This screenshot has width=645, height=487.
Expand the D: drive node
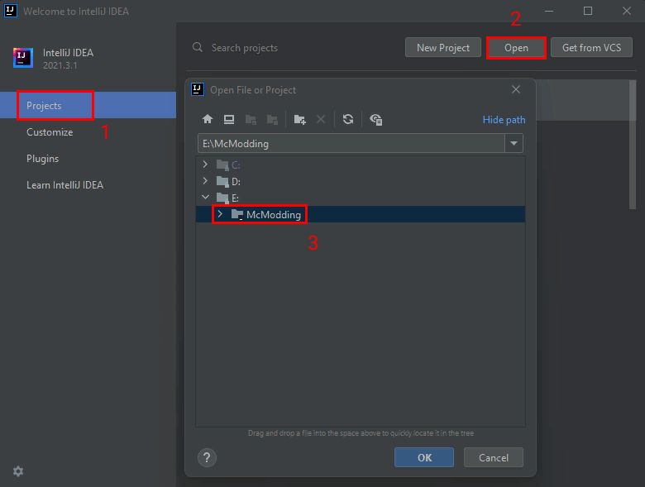pos(205,181)
